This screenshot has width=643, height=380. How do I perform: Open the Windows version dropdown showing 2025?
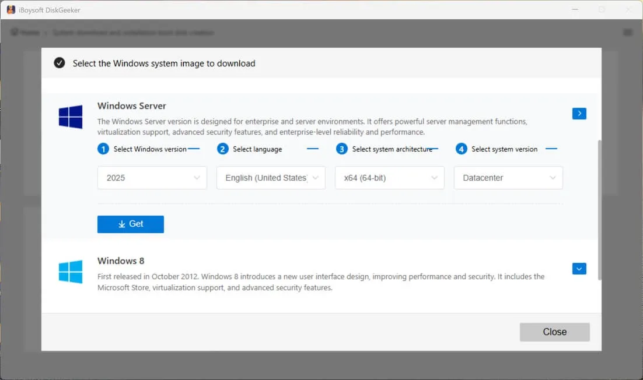tap(152, 178)
